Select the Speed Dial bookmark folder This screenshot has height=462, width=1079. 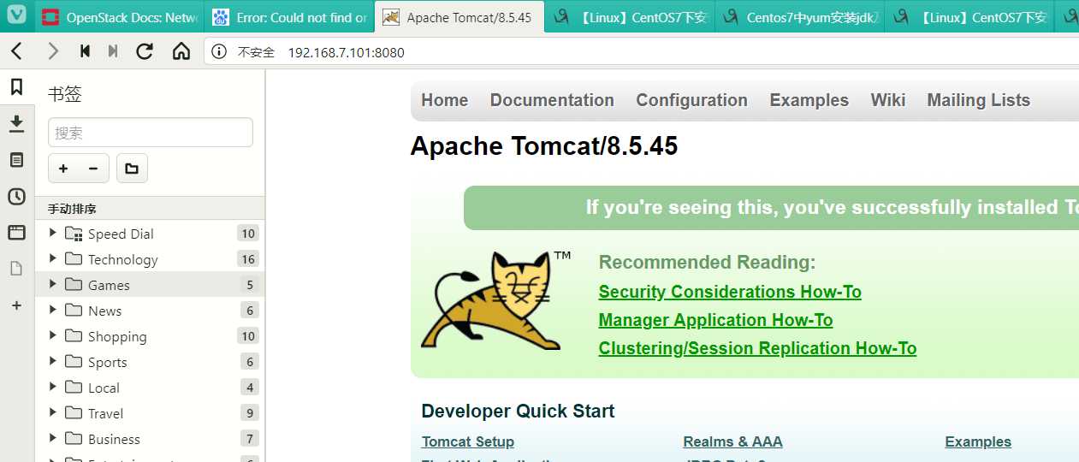(150, 234)
